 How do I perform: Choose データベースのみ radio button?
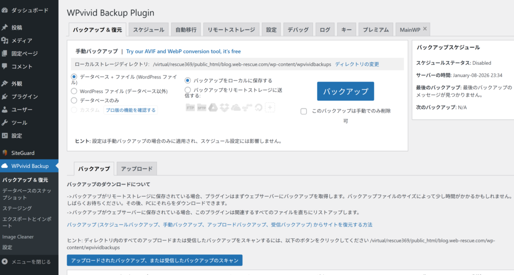[x=74, y=100]
